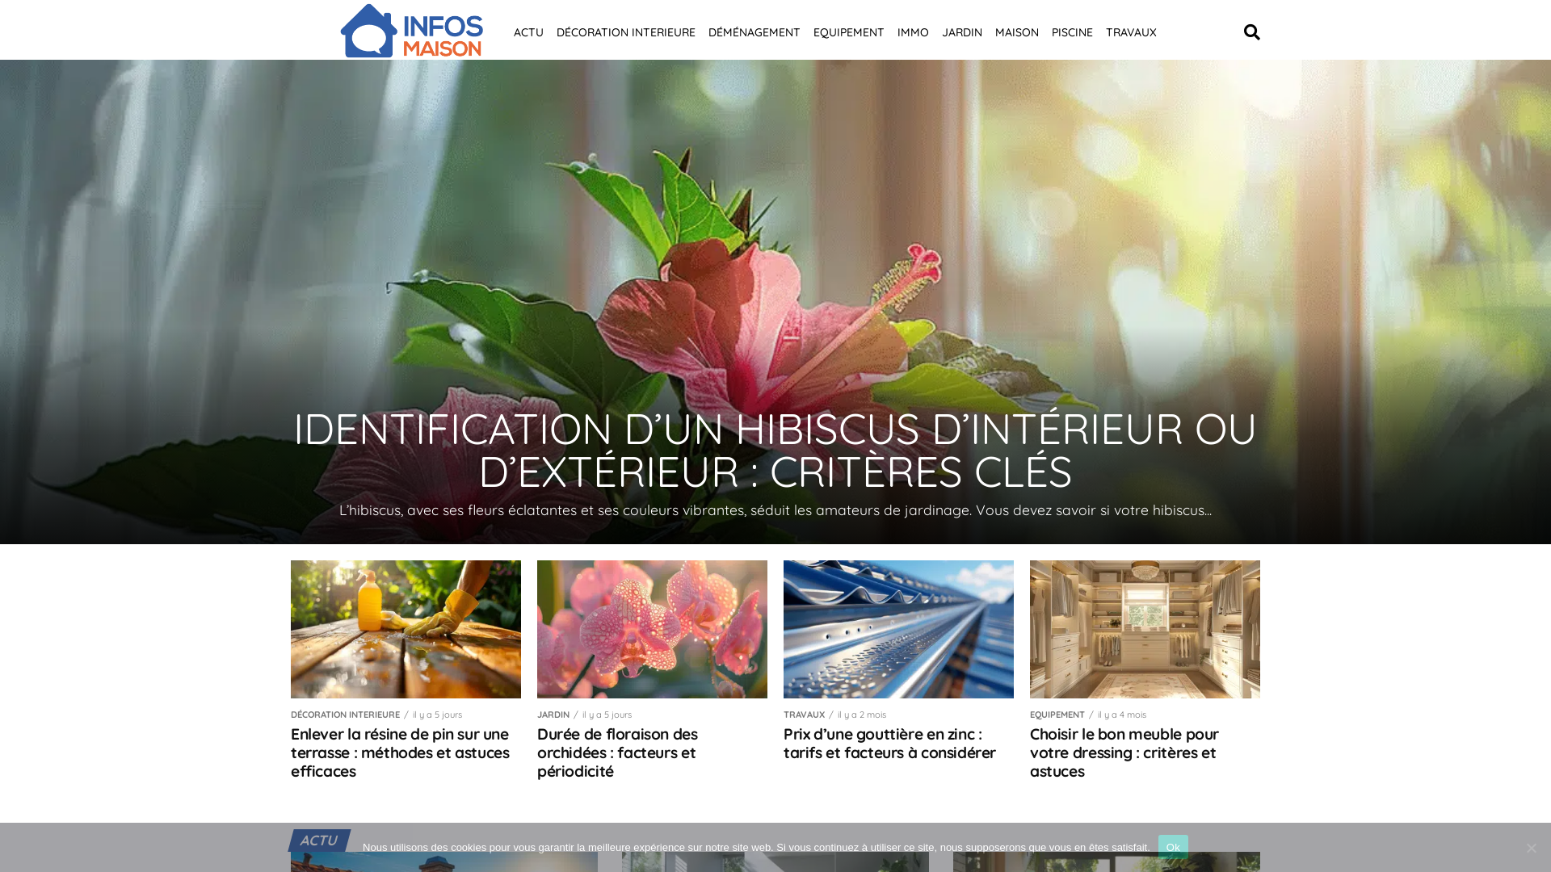The image size is (1551, 872).
Task: Open the ACTU menu item
Action: coord(528,32)
